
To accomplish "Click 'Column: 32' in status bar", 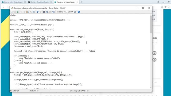I will [x=34, y=91].
